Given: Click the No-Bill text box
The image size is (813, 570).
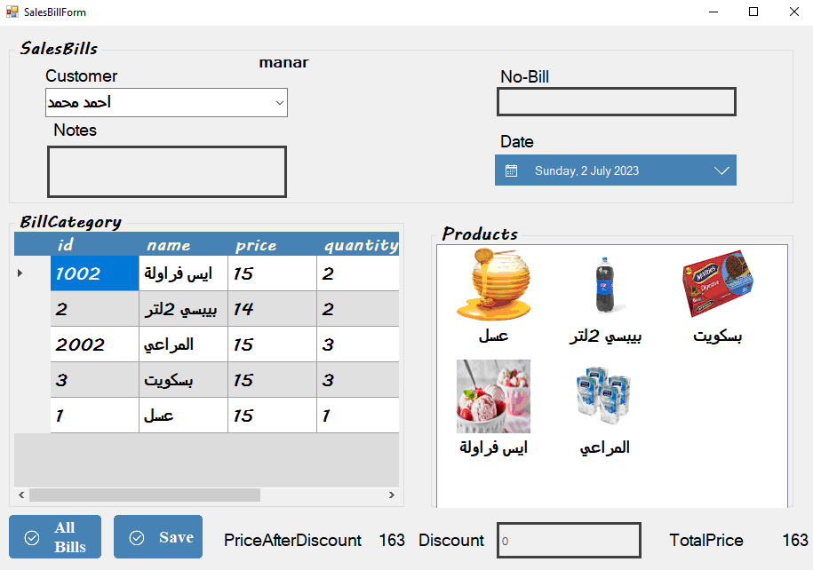Looking at the screenshot, I should tap(615, 101).
